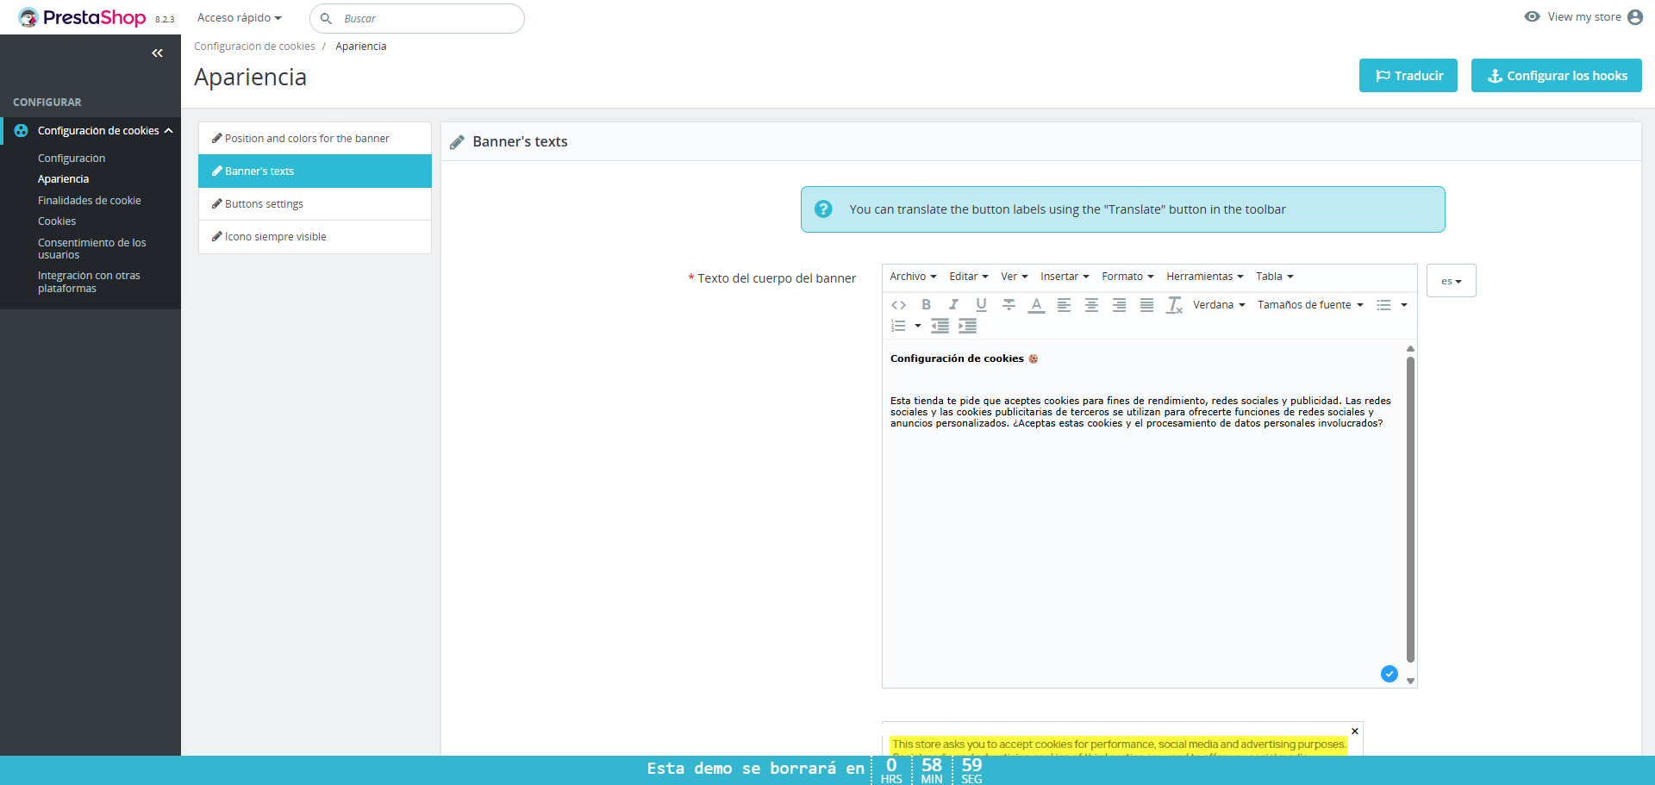The height and width of the screenshot is (785, 1655).
Task: Insert a numbered list
Action: pyautogui.click(x=898, y=326)
